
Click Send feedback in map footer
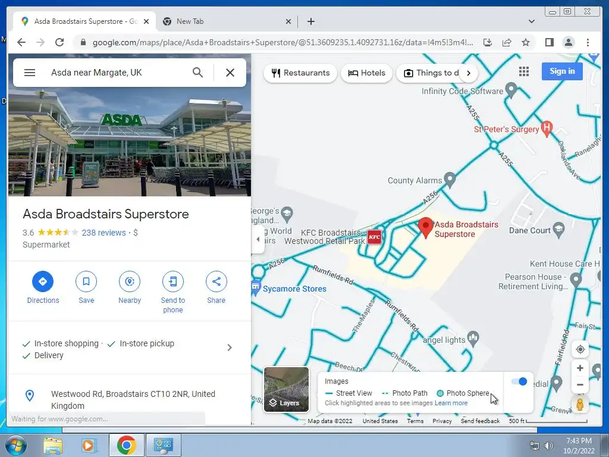[x=480, y=421]
